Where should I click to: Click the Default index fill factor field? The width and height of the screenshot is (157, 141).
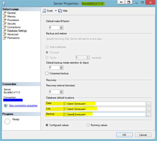tap(54, 28)
